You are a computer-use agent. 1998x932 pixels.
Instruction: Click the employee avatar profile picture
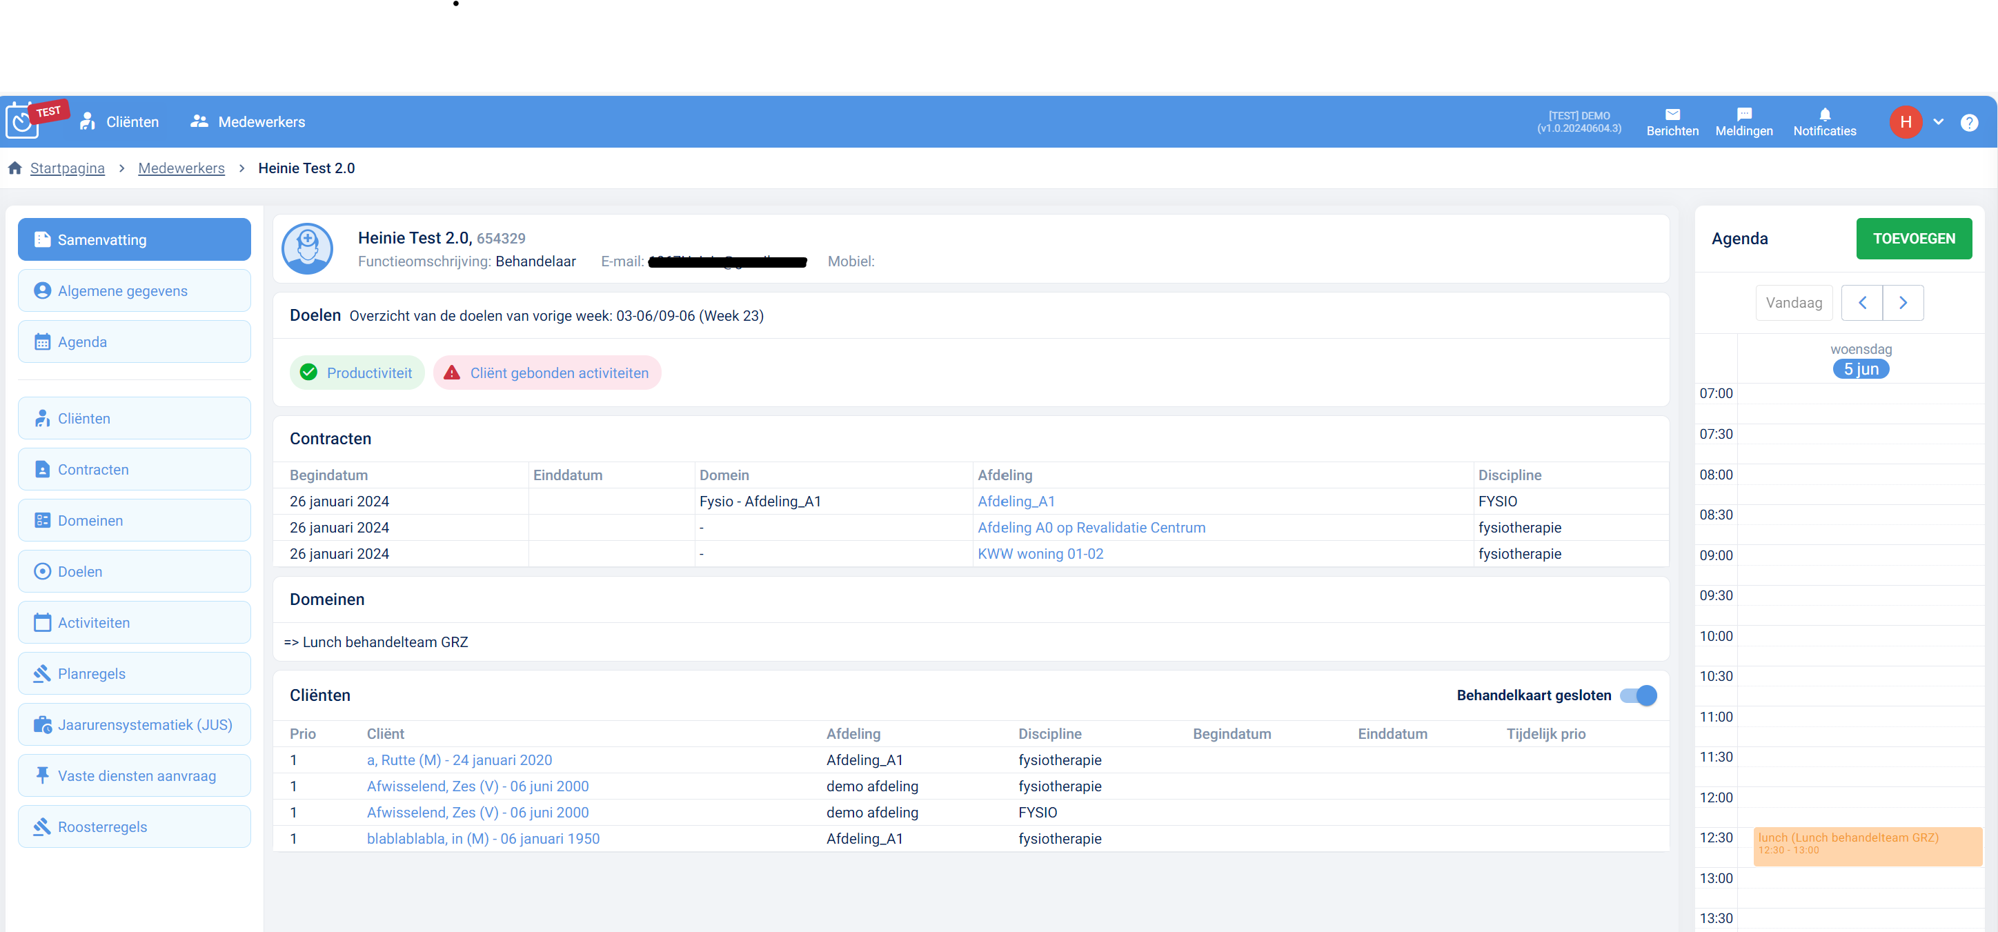tap(307, 249)
